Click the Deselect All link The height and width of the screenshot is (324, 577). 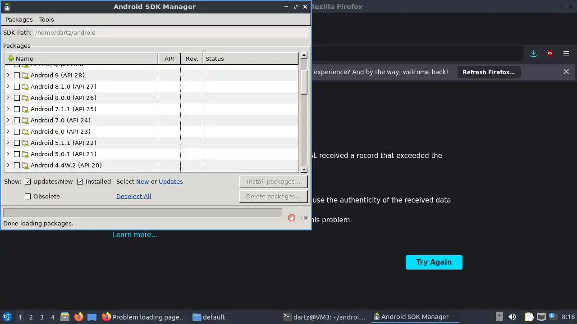133,196
